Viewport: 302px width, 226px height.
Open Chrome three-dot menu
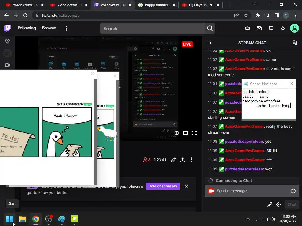coord(296,15)
